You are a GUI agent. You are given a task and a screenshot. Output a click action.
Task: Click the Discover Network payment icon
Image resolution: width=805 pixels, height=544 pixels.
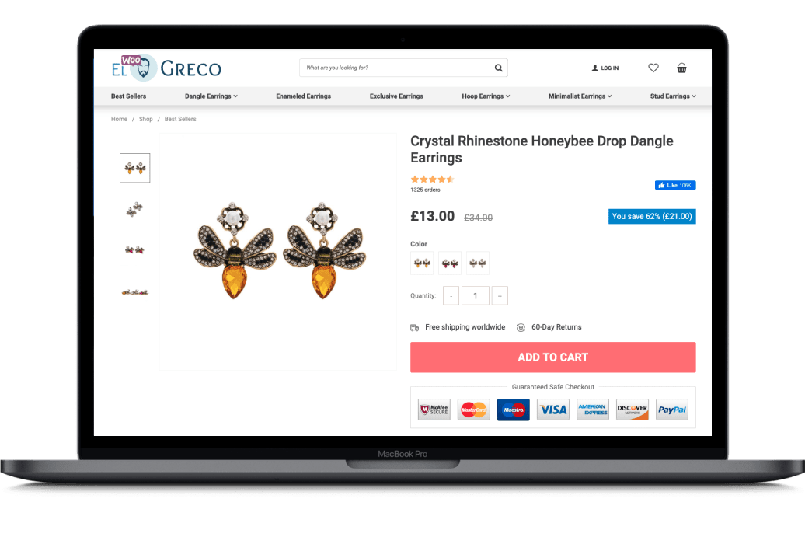point(632,410)
